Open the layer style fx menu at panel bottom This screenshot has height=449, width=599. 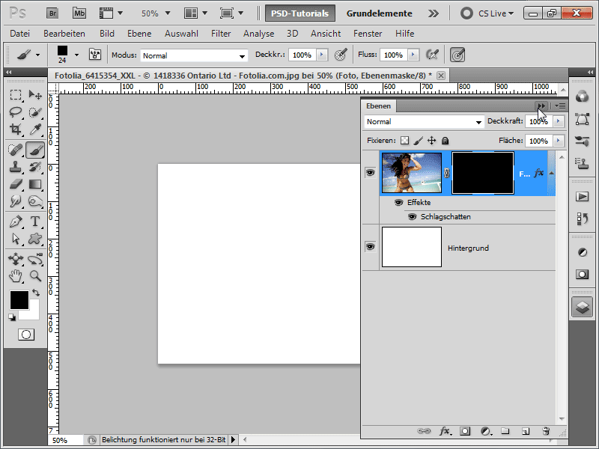pos(445,431)
